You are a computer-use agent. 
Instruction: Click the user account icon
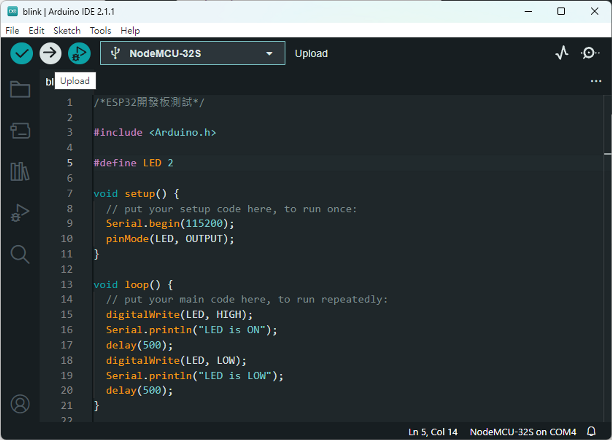pyautogui.click(x=20, y=404)
